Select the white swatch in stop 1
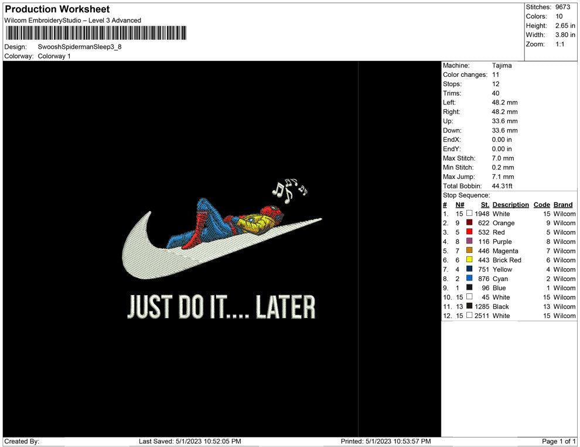The image size is (580, 447). (x=469, y=213)
